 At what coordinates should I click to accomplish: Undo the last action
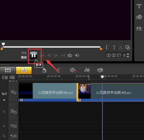(44, 70)
